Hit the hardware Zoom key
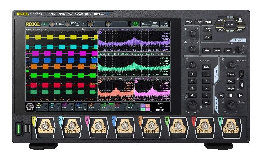The width and height of the screenshot is (265, 153). pos(231,81)
